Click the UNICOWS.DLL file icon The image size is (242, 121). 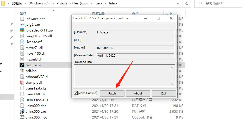click(x=22, y=100)
